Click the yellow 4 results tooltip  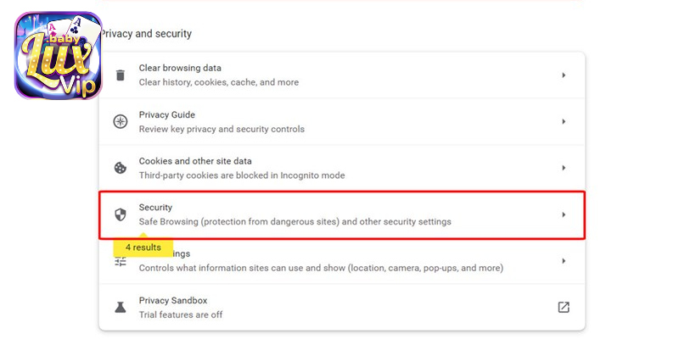143,247
